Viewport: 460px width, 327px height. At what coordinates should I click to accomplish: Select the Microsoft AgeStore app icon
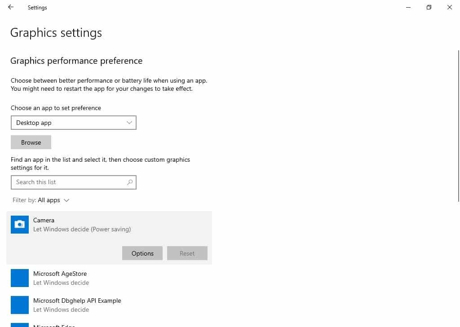pyautogui.click(x=19, y=278)
